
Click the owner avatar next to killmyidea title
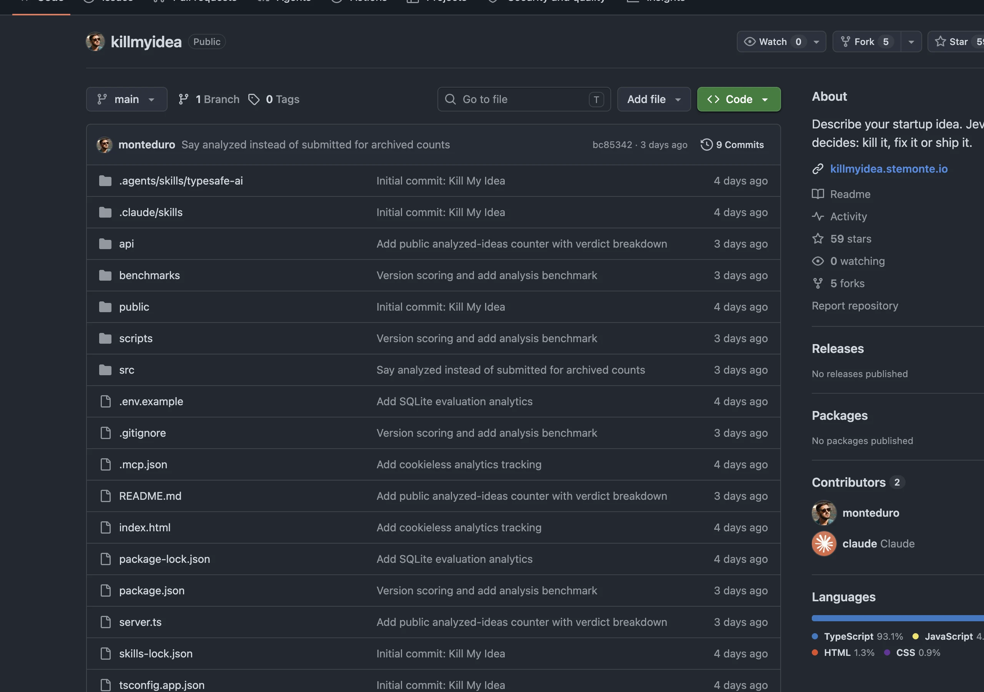95,42
